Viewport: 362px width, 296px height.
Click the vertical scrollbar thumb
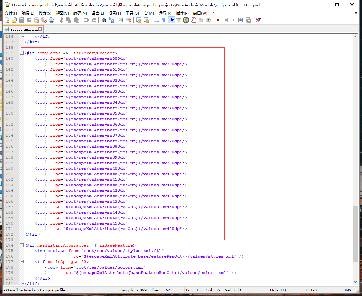355,234
